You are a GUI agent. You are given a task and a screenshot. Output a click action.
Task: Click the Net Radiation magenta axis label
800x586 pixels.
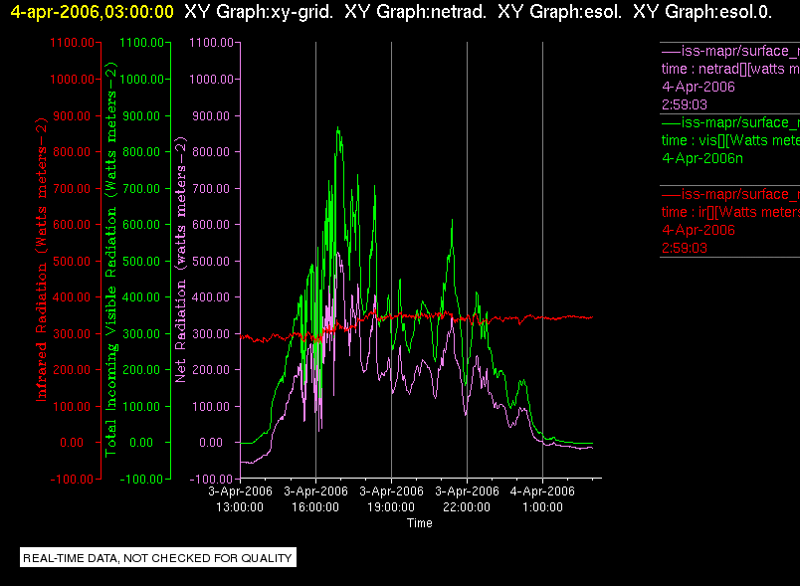tap(181, 260)
